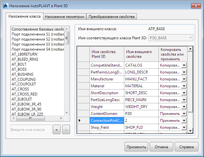Screen dimensions: 204x157
Task: Select the Наложение класса tab
Action: (x=24, y=16)
